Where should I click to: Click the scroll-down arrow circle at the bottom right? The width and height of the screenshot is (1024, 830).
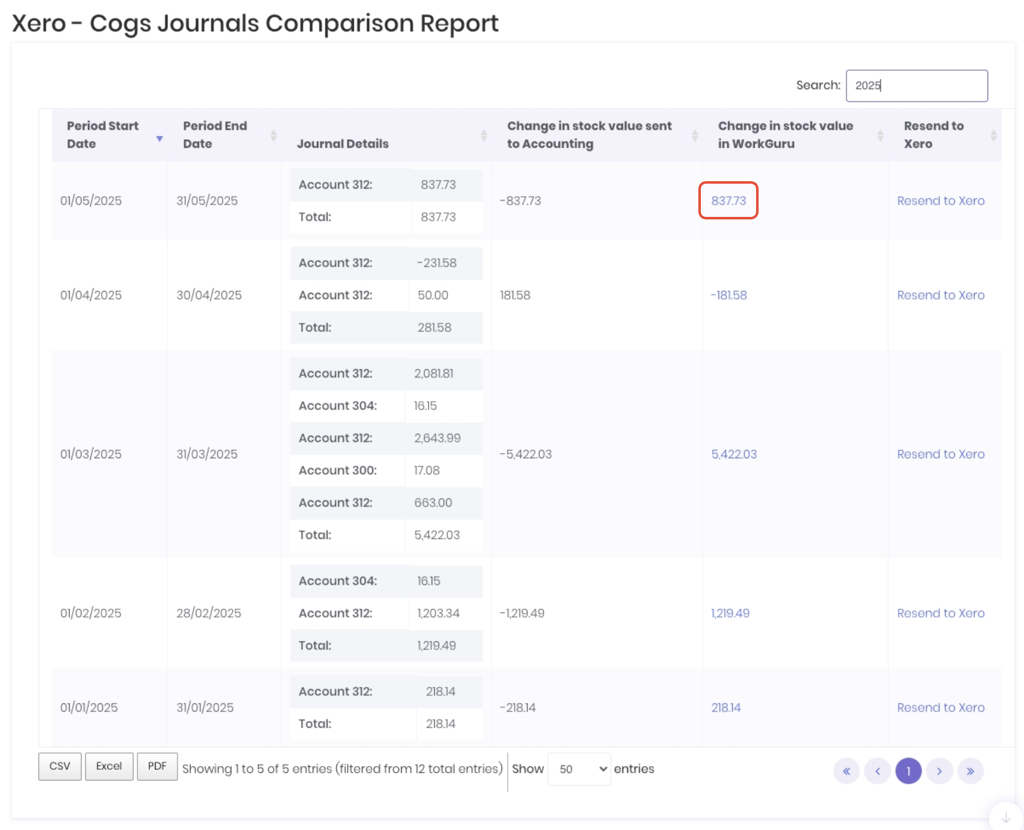click(x=1006, y=817)
